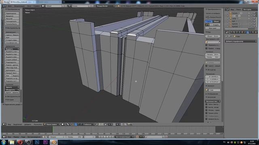The height and width of the screenshot is (145, 259).
Task: Open the Windows Start menu
Action: tap(4, 142)
